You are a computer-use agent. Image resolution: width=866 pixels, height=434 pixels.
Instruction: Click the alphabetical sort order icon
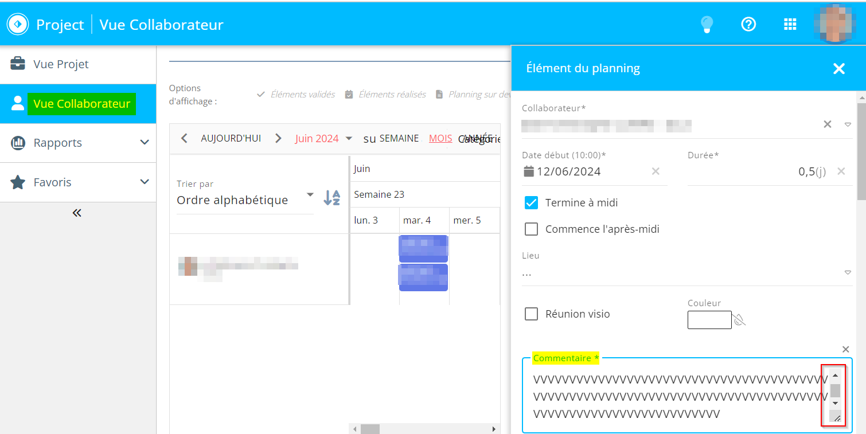pyautogui.click(x=331, y=198)
